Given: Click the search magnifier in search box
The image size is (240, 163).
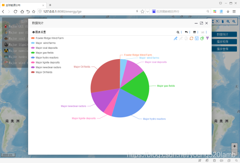Looking at the screenshot, I should click(x=208, y=11).
